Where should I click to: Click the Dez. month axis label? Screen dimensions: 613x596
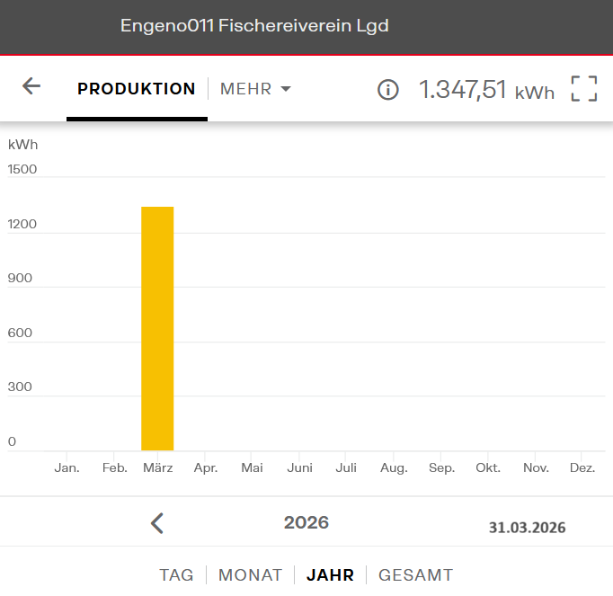point(582,468)
